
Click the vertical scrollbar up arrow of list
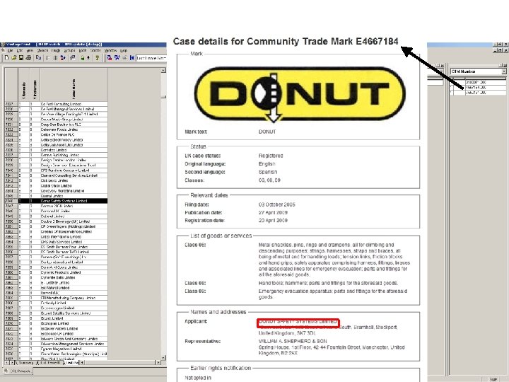pos(163,70)
